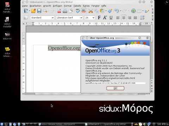Paste from clipboard icon
Image resolution: width=169 pixels, height=126 pixels.
(x=102, y=11)
